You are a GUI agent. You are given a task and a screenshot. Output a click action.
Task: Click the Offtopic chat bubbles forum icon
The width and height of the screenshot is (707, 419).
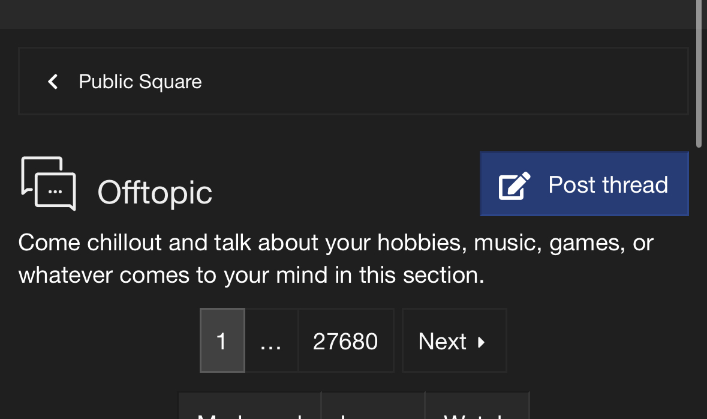coord(49,184)
